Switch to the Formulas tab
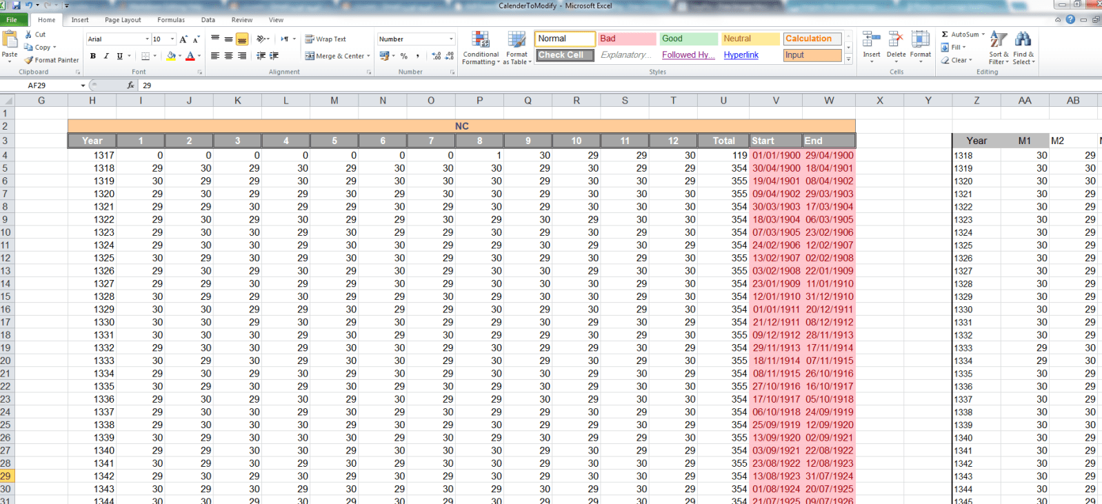This screenshot has height=504, width=1102. point(171,20)
